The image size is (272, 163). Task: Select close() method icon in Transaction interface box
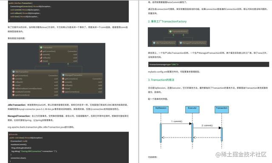[41, 61]
